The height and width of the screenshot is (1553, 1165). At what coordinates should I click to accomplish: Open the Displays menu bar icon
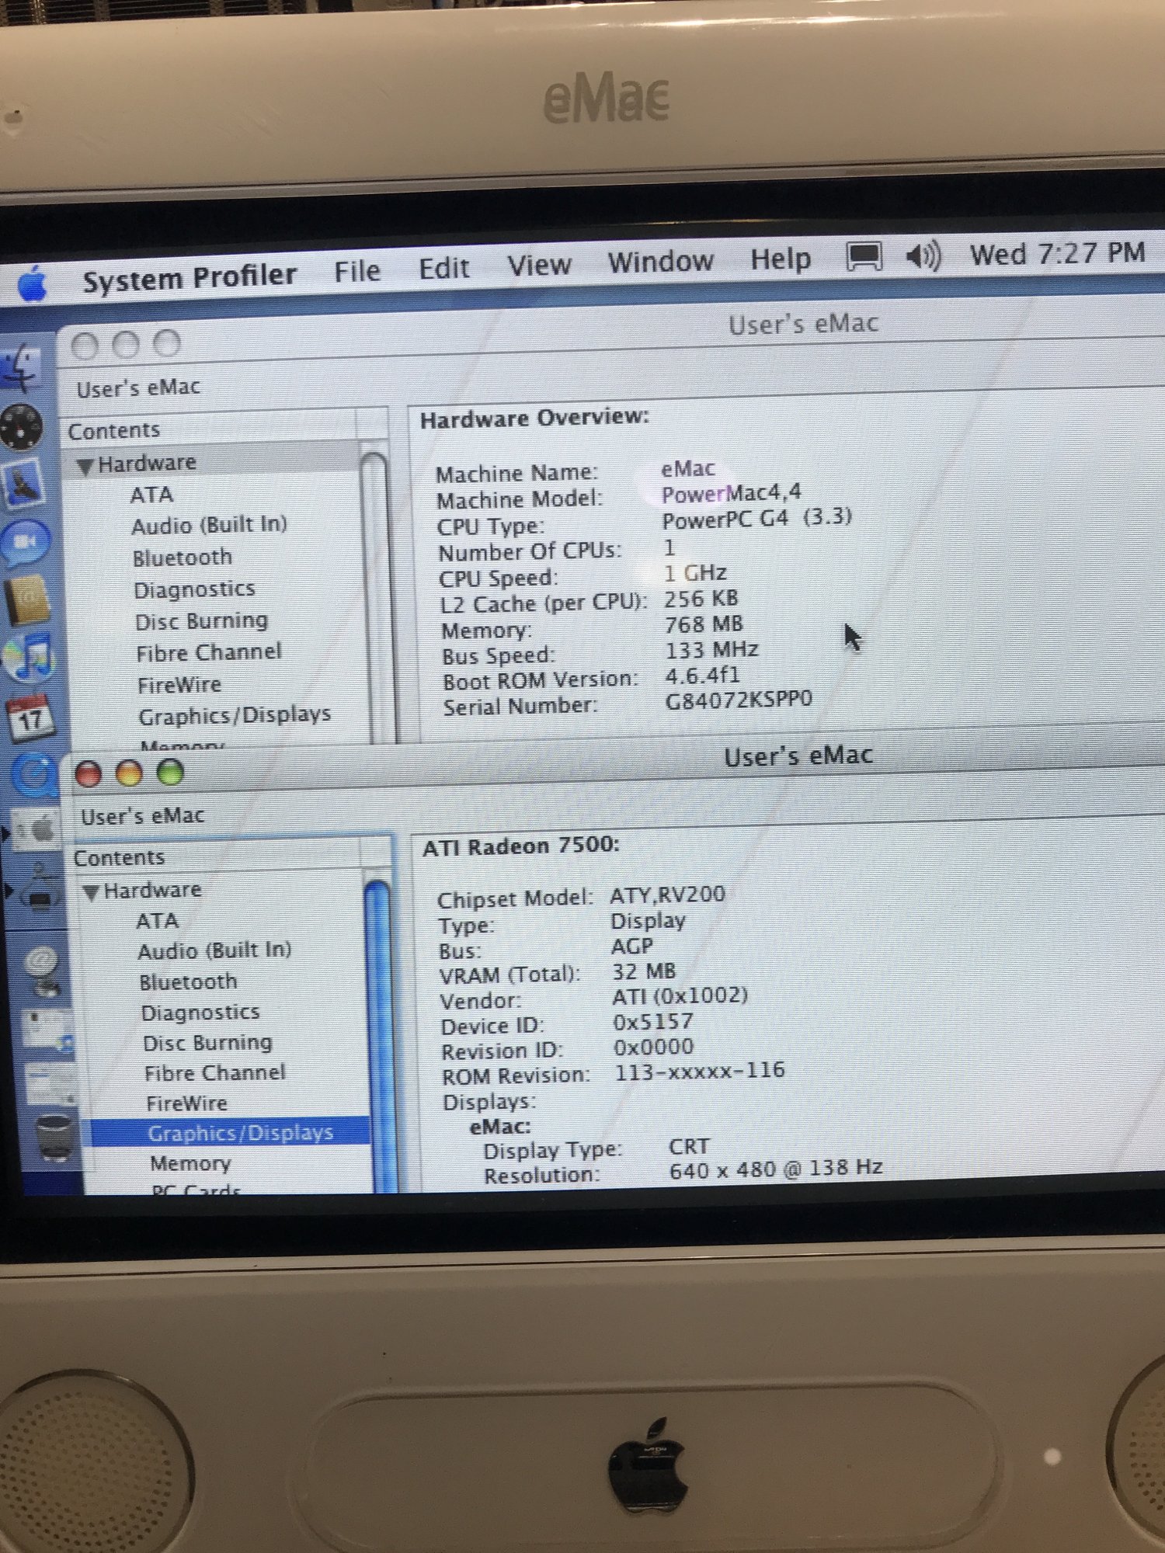point(864,257)
